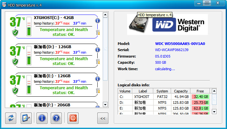Collapse the details panel with << button
Viewport: 227px width, 129px height.
click(103, 118)
